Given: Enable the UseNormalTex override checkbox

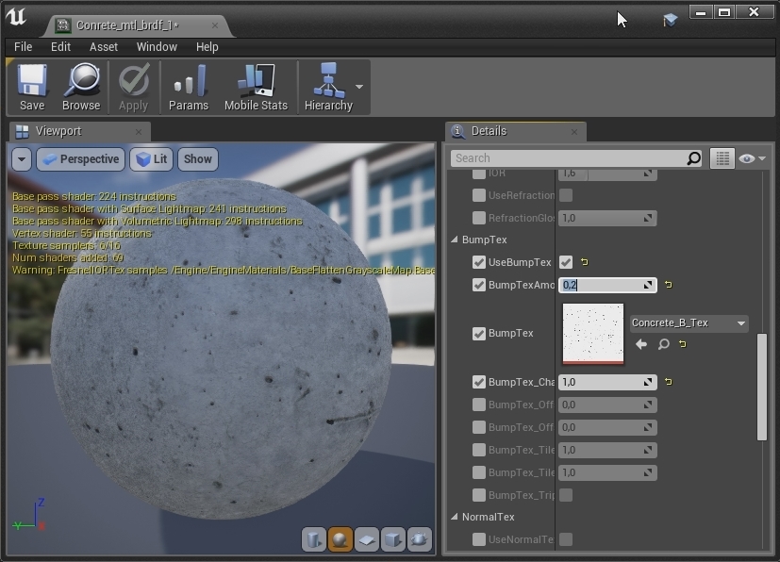Looking at the screenshot, I should coord(478,539).
